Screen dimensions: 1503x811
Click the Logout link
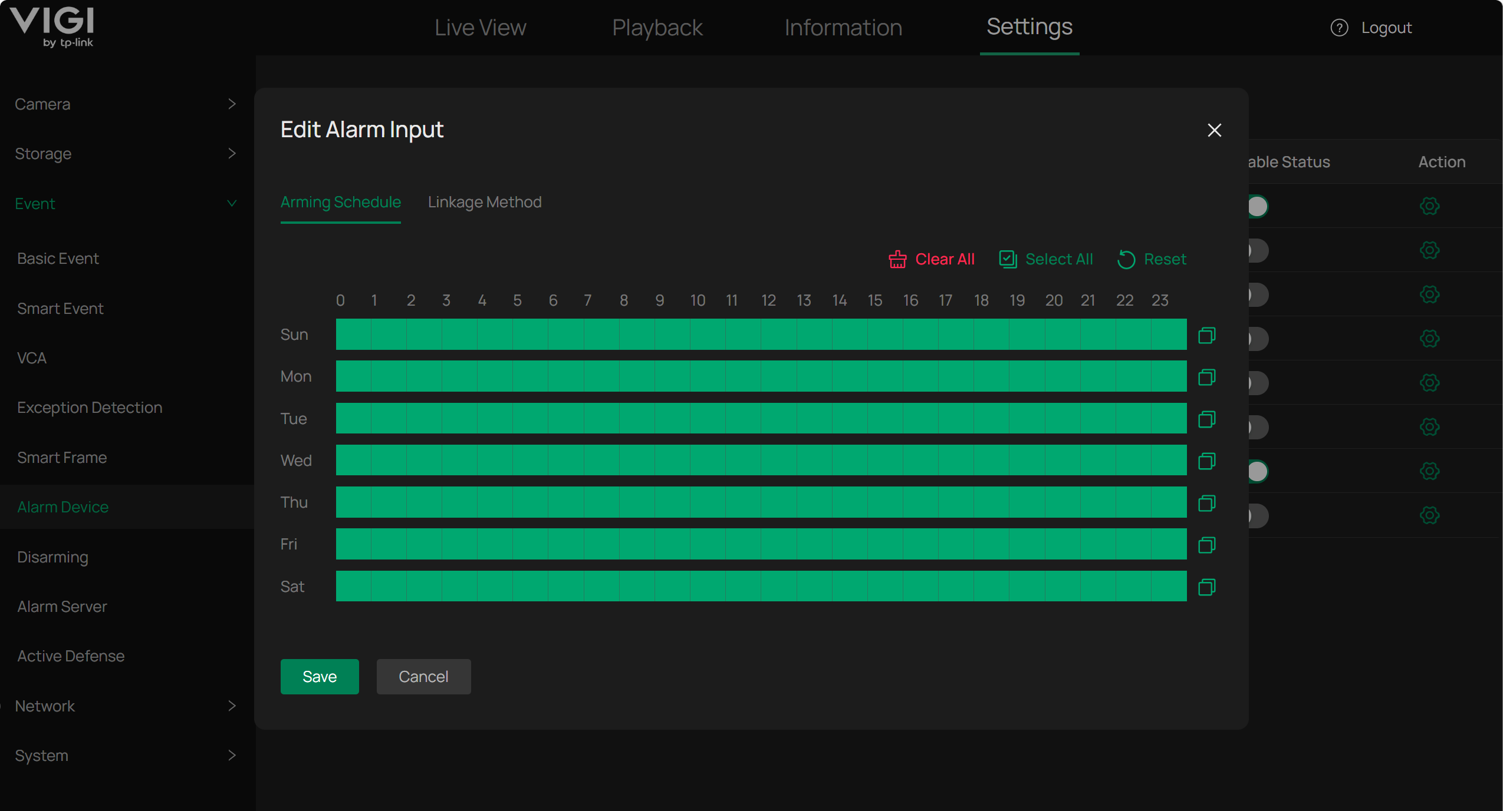[x=1386, y=28]
